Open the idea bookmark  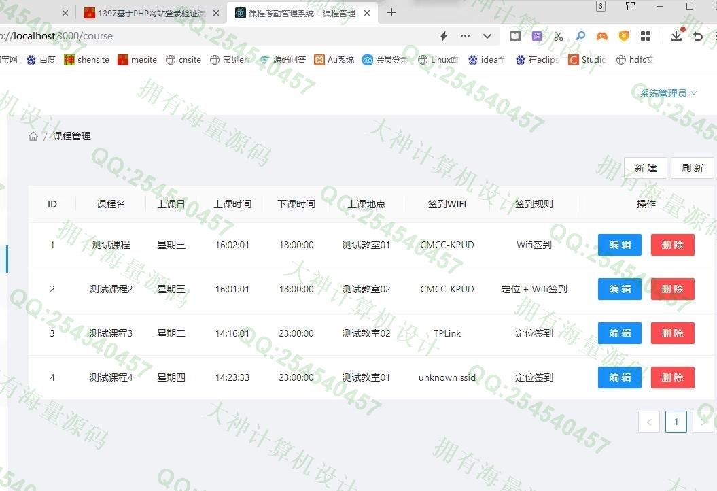[487, 59]
